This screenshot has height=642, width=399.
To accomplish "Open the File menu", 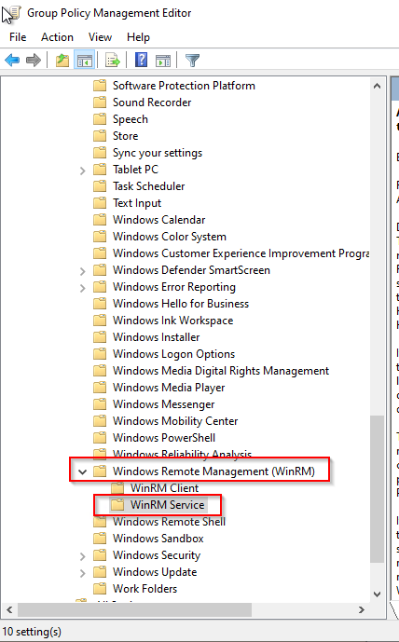I will (x=18, y=37).
